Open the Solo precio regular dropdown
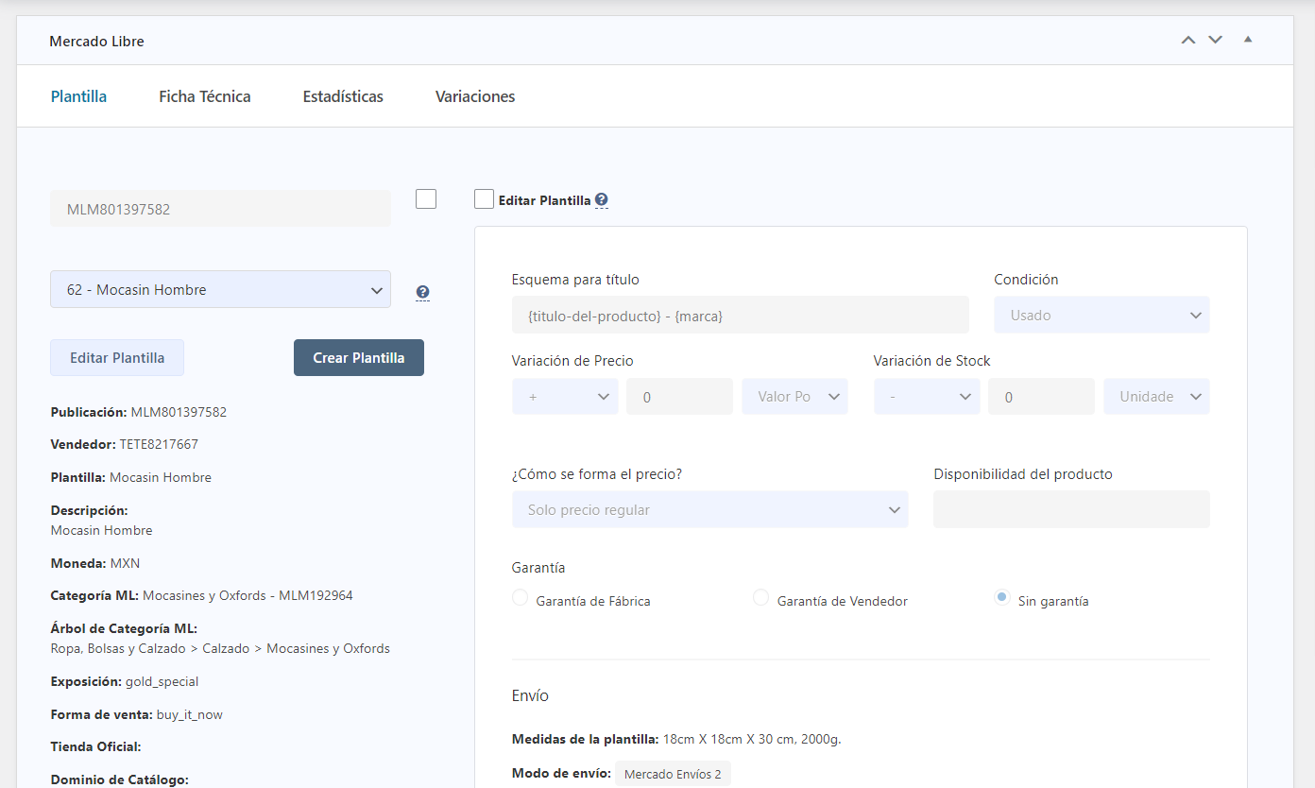 pyautogui.click(x=709, y=509)
